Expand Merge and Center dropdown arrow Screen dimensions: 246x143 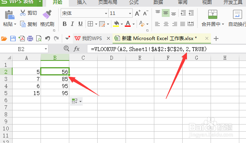click(223, 24)
